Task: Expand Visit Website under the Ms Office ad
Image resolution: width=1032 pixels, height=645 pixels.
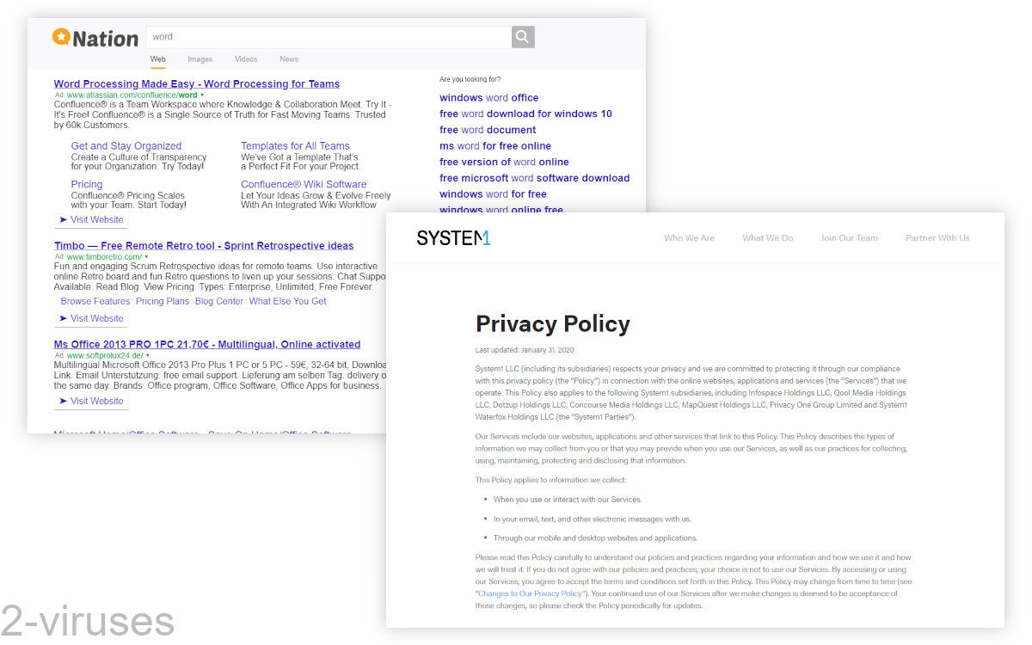Action: click(90, 401)
